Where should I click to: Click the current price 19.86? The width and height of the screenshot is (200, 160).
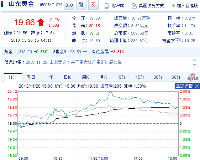25,22
